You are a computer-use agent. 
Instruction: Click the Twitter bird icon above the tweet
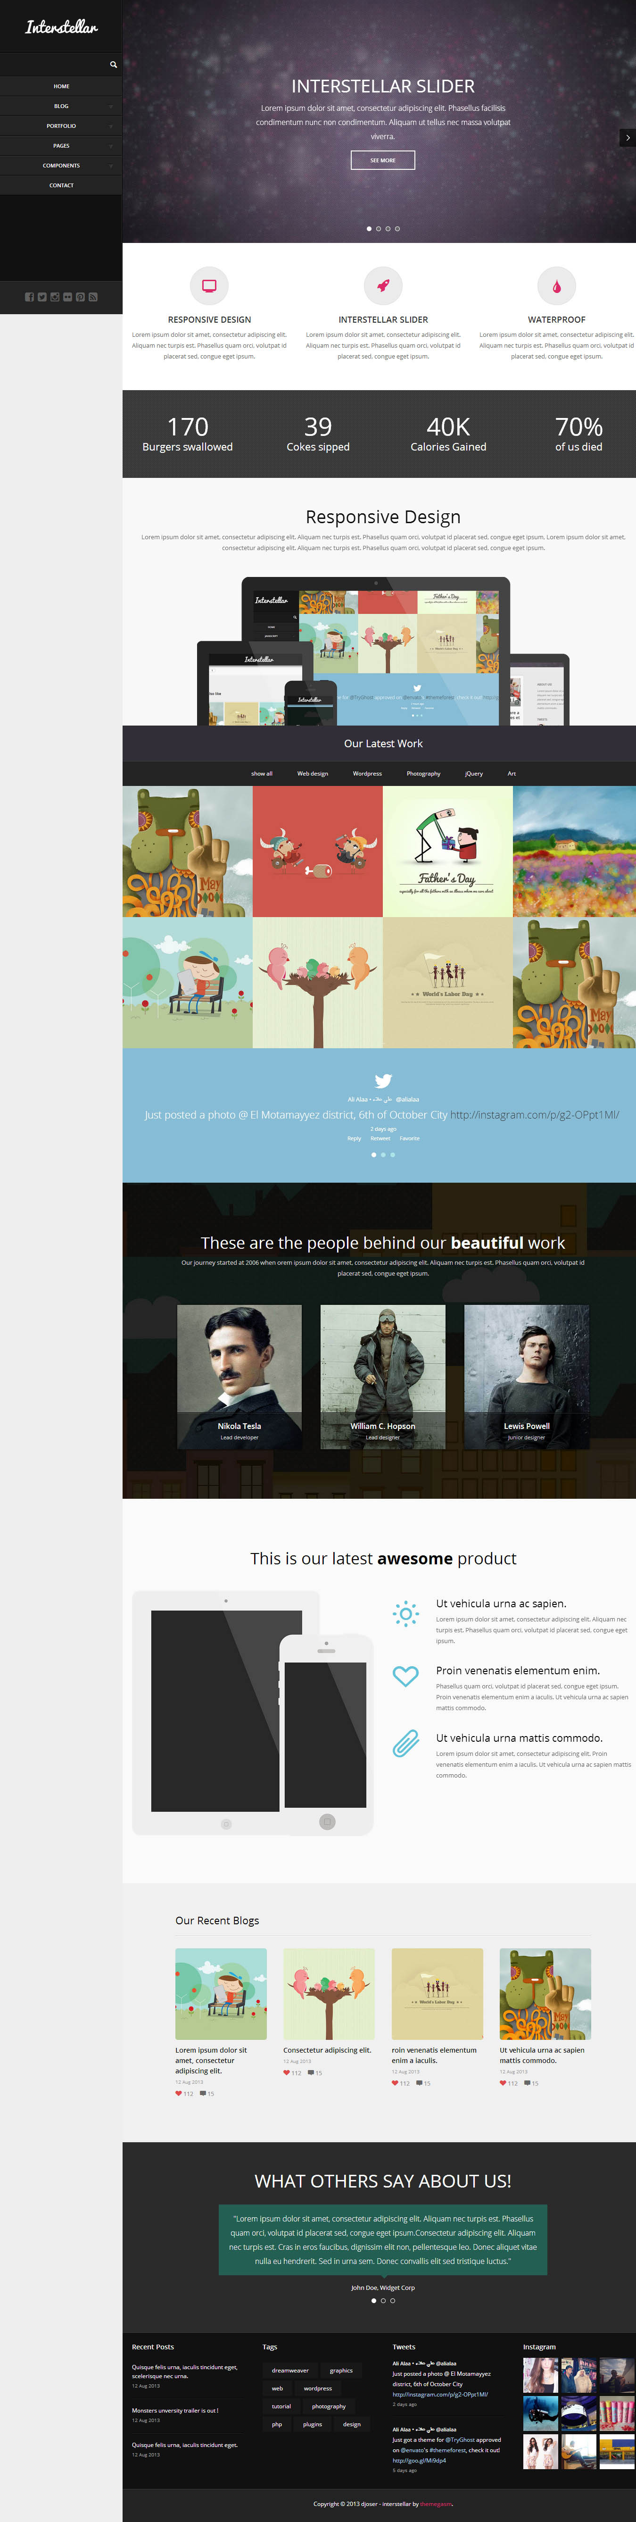click(384, 1081)
